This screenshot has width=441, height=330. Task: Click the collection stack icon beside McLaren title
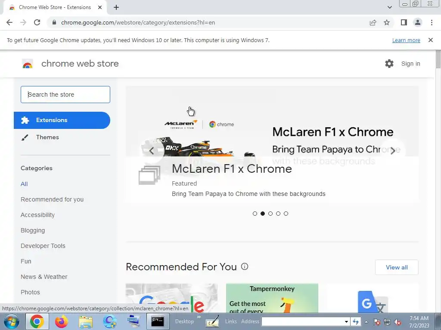click(149, 175)
